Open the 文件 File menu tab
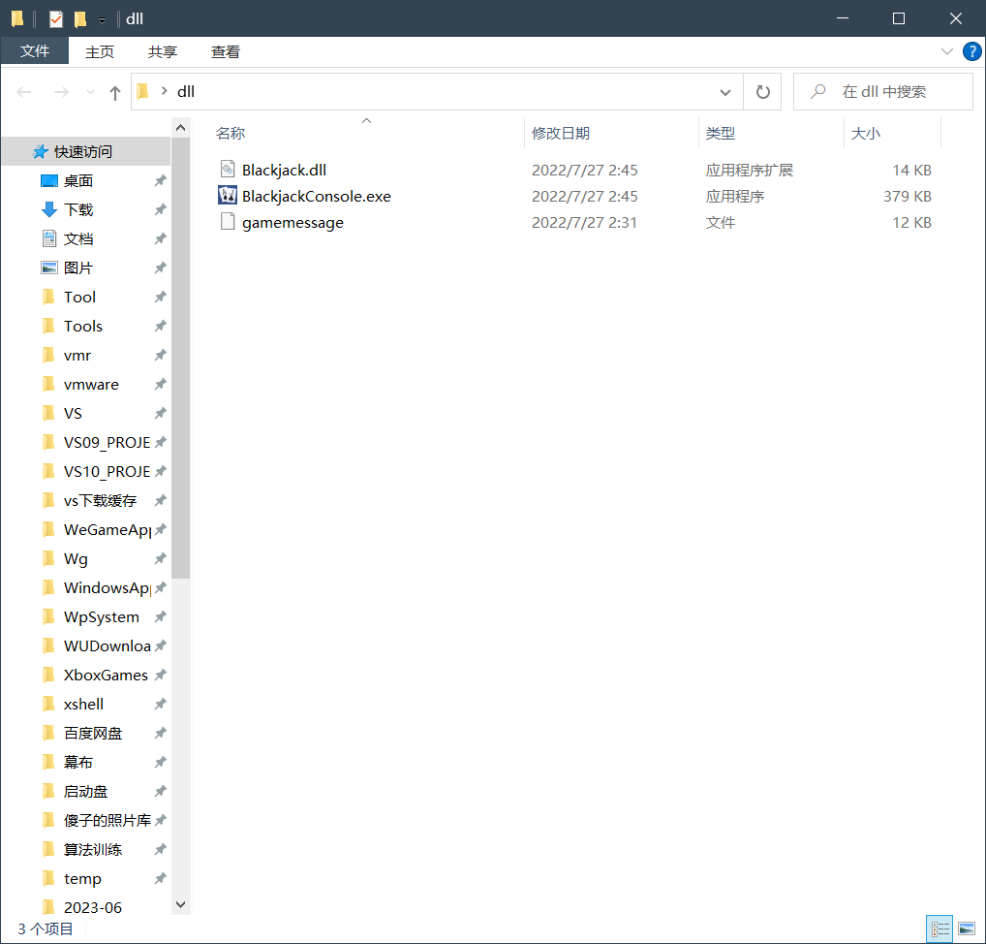 (x=35, y=51)
